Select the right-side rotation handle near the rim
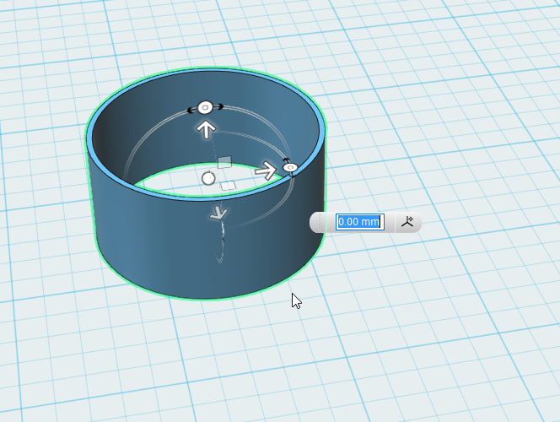560x422 pixels. [290, 167]
